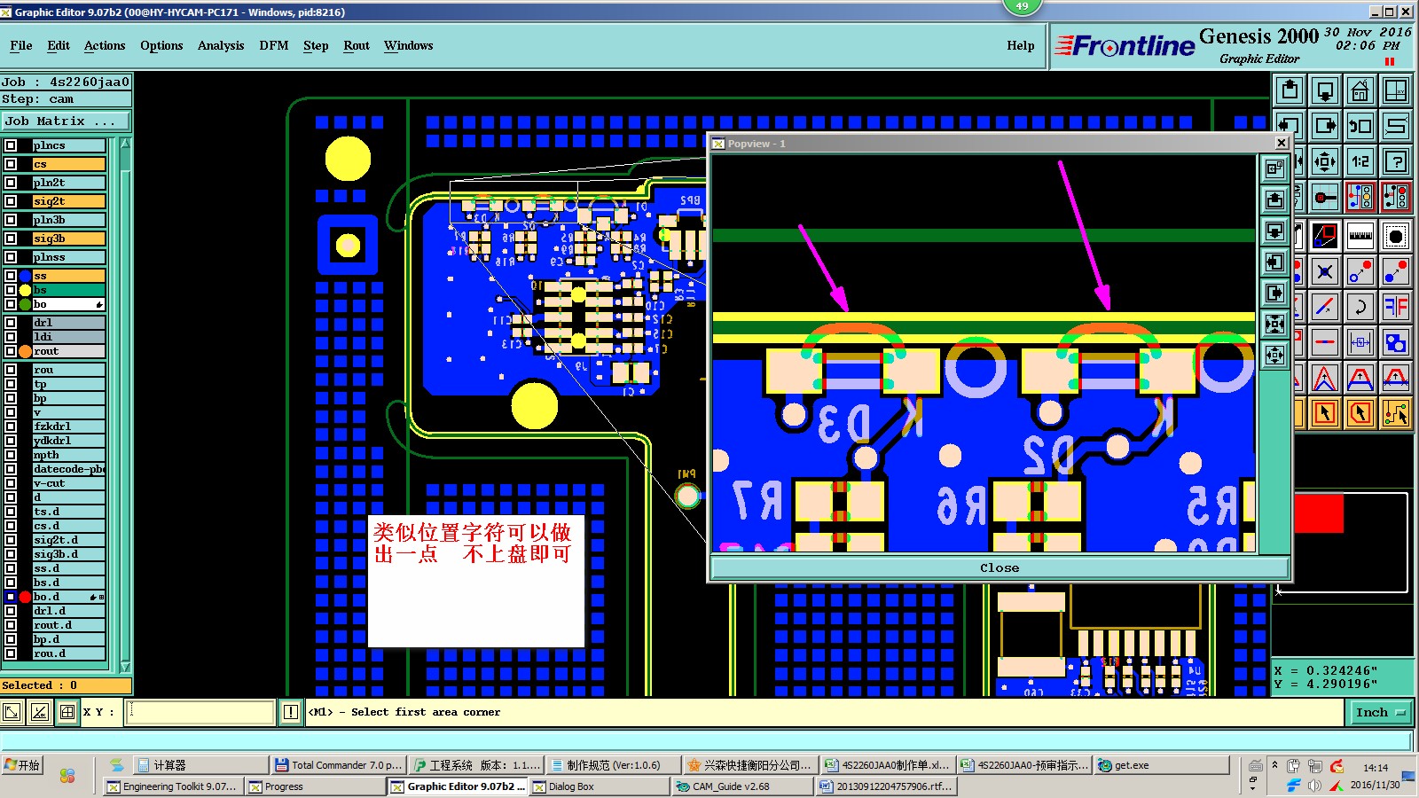Screen dimensions: 1419x798
Task: Toggle the pln3b layer checkbox
Action: 11,220
